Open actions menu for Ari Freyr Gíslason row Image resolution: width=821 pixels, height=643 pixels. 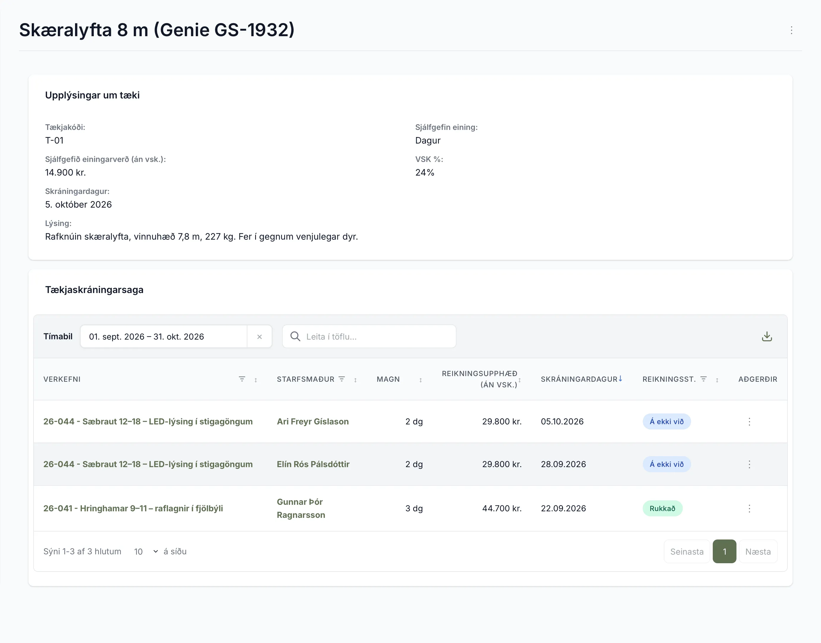749,422
